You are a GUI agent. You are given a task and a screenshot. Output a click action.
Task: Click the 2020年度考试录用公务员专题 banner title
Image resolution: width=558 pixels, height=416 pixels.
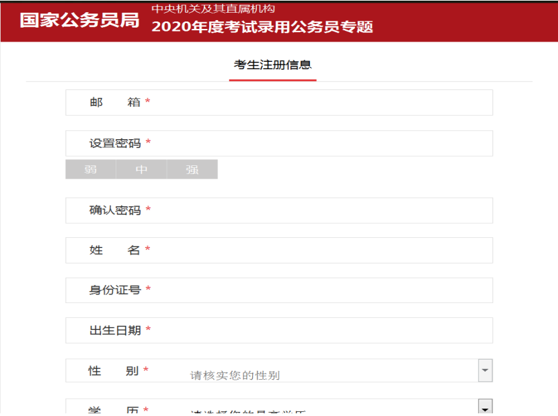[262, 27]
